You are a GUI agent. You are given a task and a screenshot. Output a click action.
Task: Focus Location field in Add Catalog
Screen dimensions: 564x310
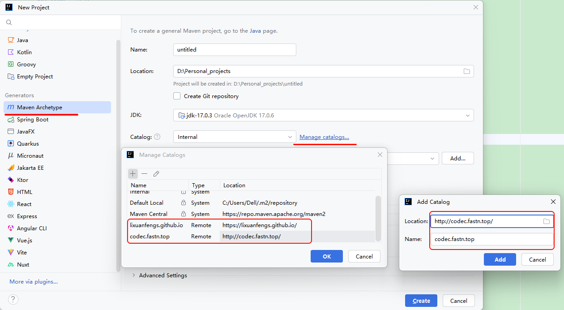tap(492, 221)
